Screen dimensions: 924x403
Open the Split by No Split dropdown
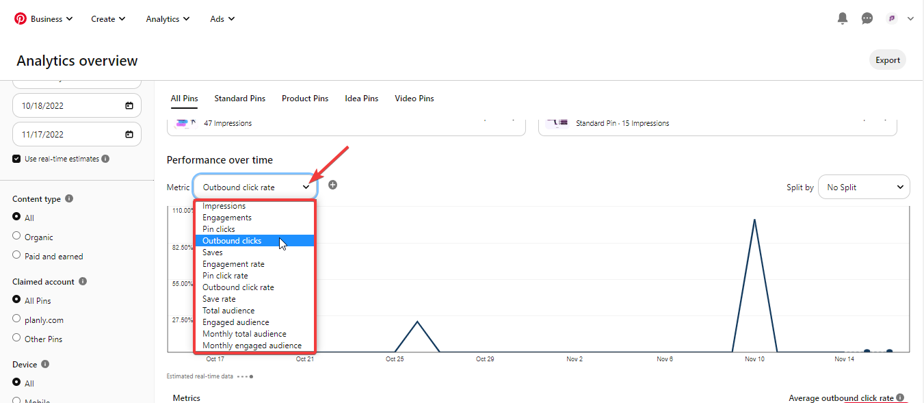pos(864,187)
